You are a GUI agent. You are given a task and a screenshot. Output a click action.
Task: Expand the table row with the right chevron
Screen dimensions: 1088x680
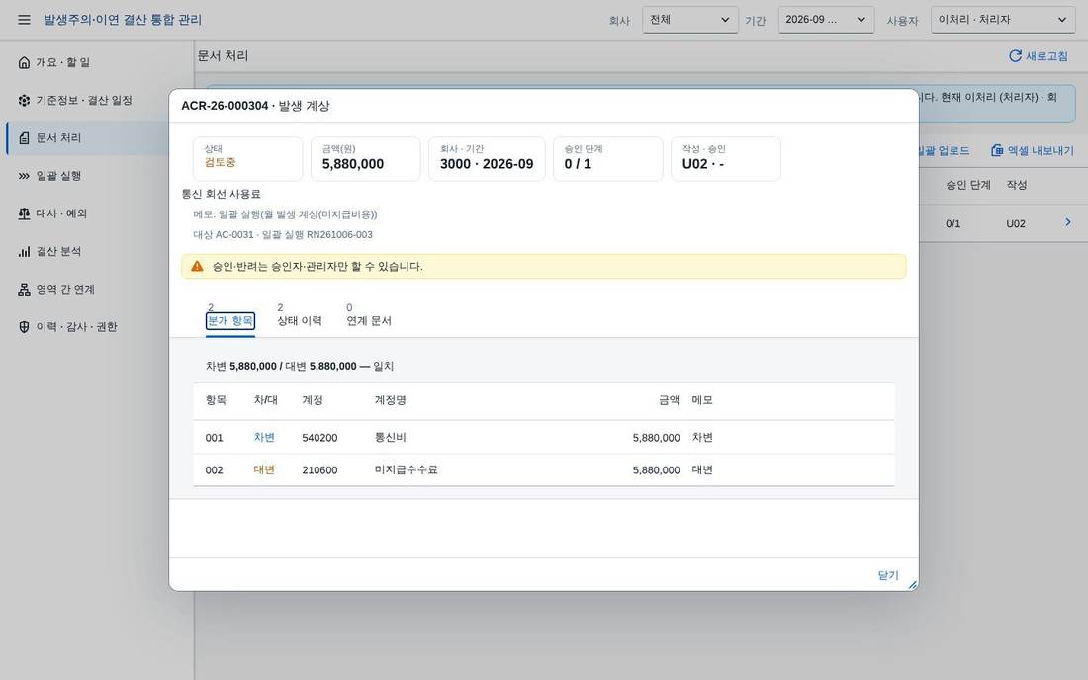click(1068, 222)
